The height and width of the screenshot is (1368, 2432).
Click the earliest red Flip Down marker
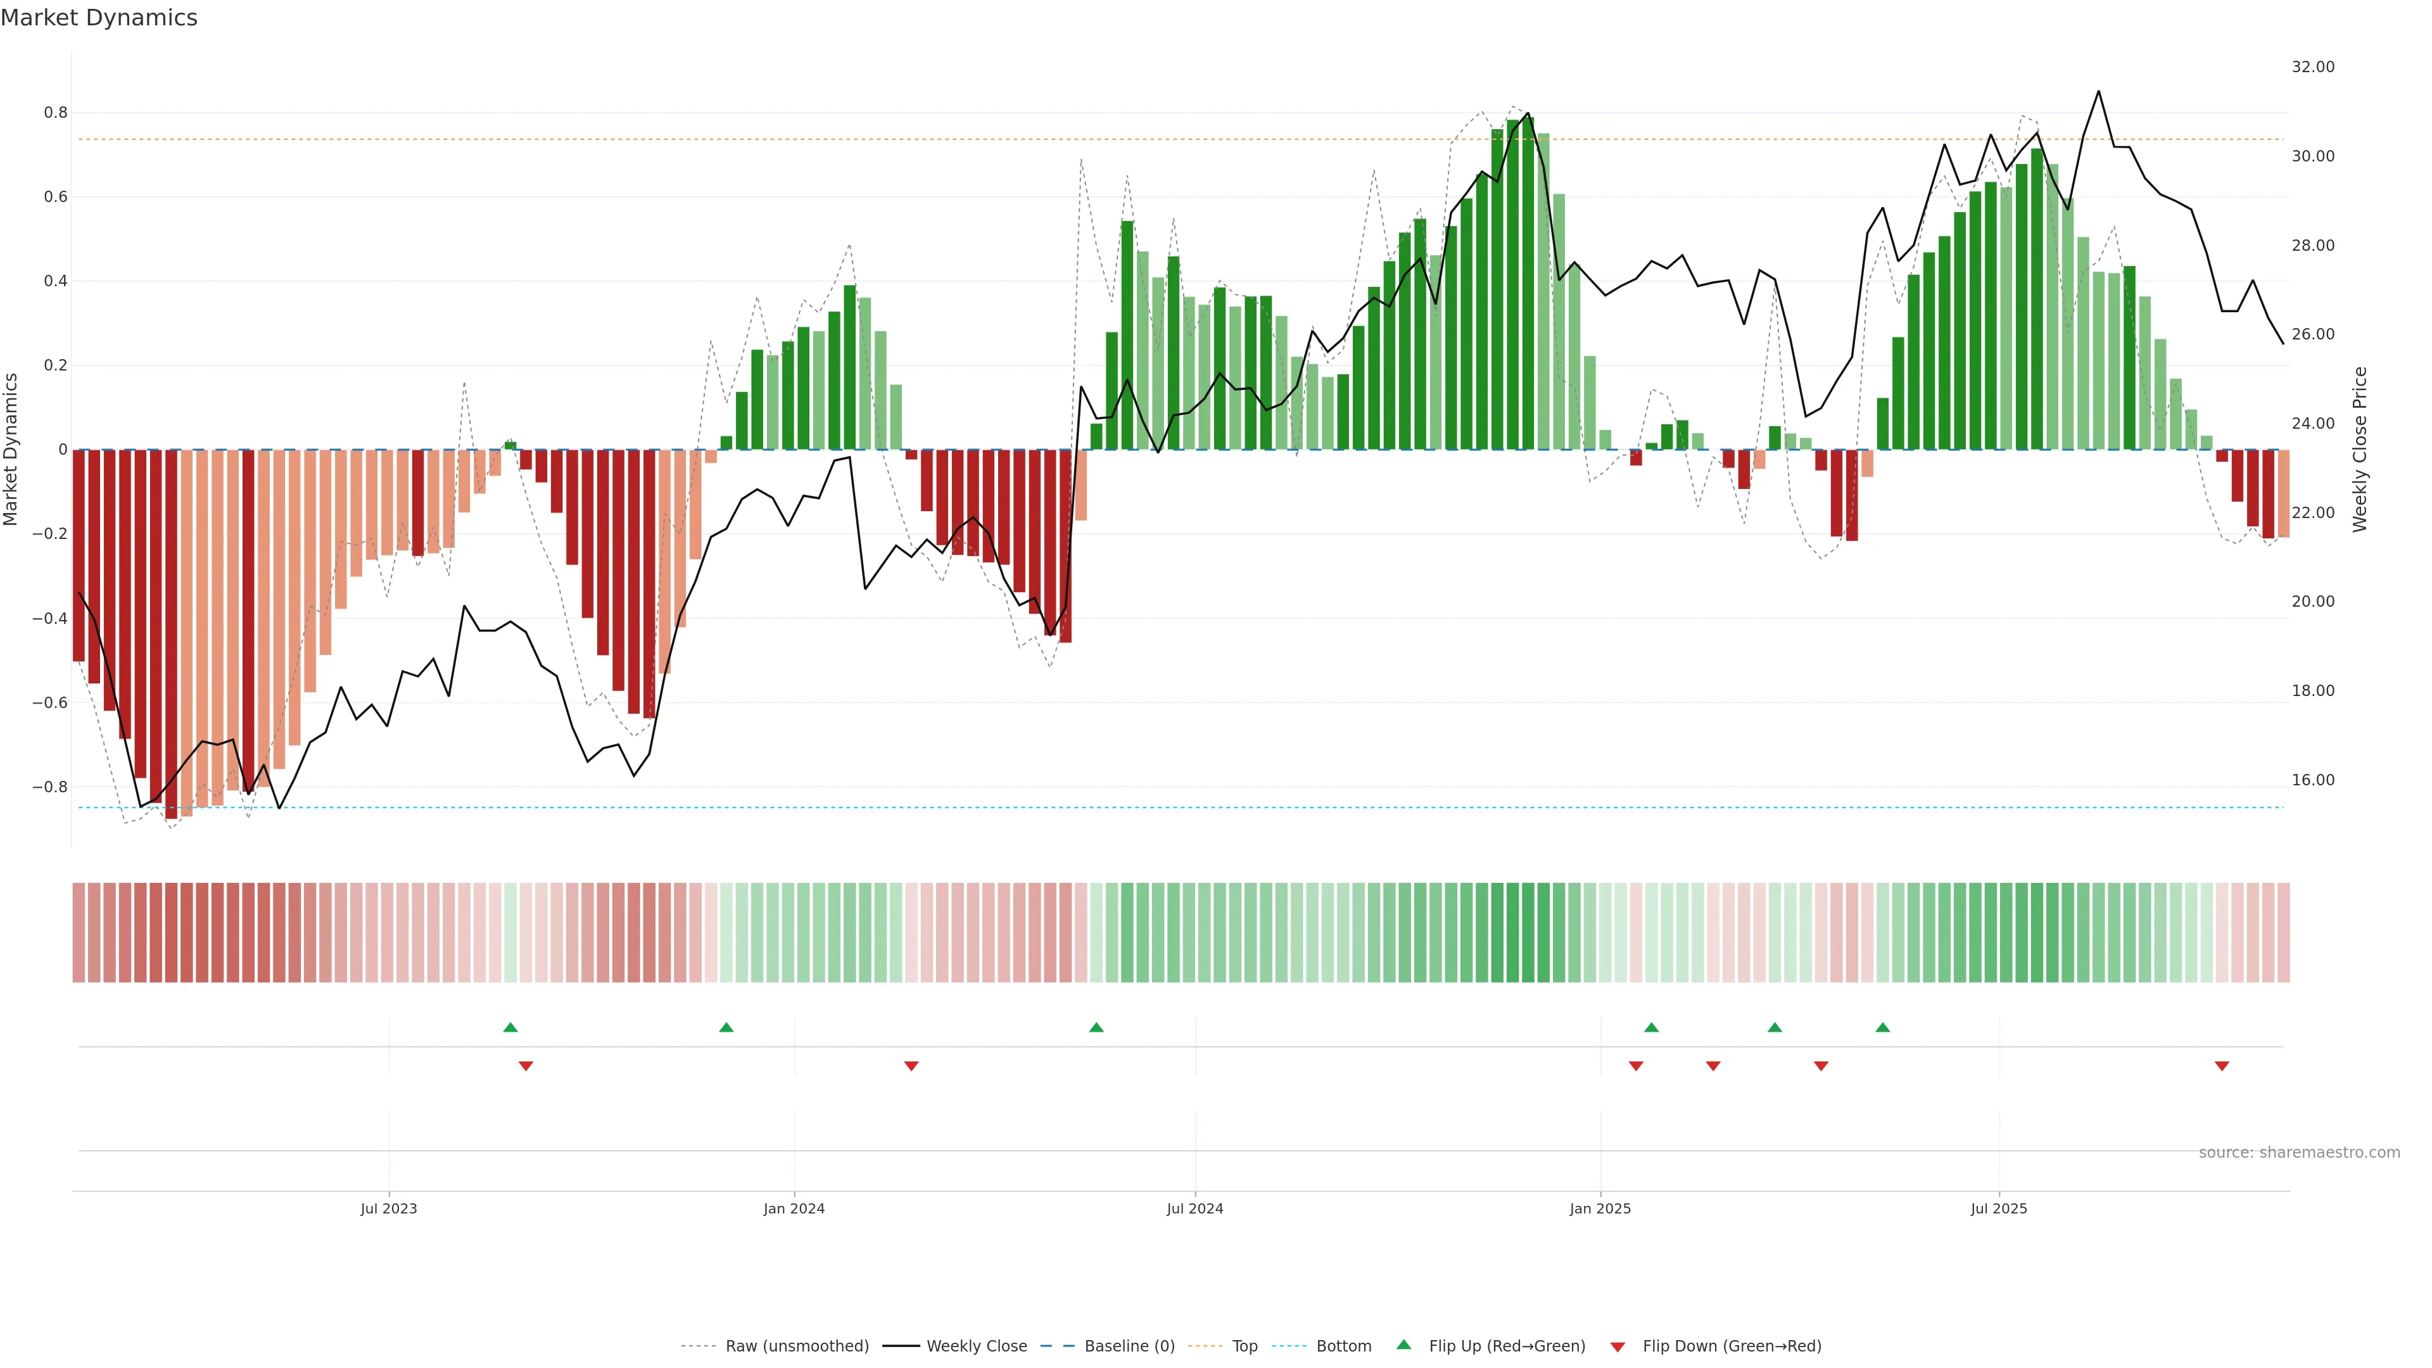(526, 1066)
